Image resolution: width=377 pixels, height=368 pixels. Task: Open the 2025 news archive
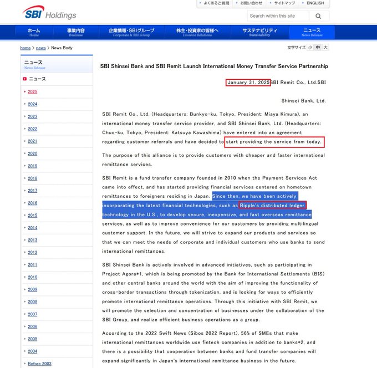(33, 91)
